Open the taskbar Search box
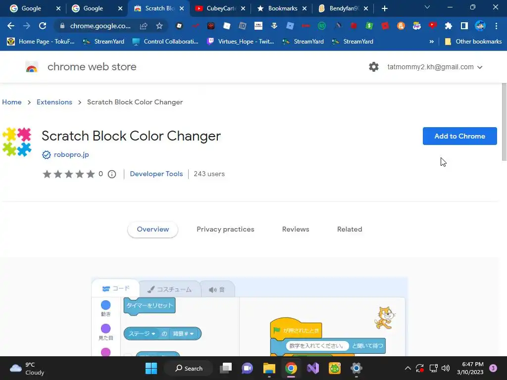The height and width of the screenshot is (380, 507). [x=189, y=368]
